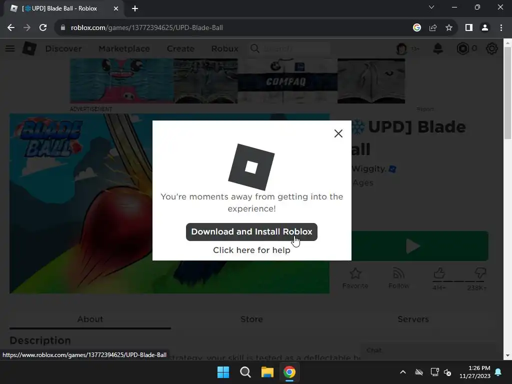
Task: Switch to the Servers tab
Action: point(413,319)
